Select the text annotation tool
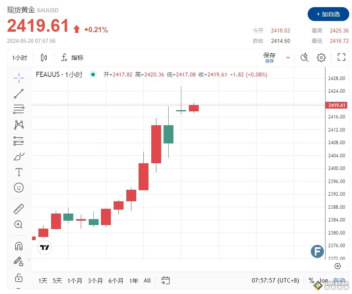The width and height of the screenshot is (352, 294). point(19,172)
